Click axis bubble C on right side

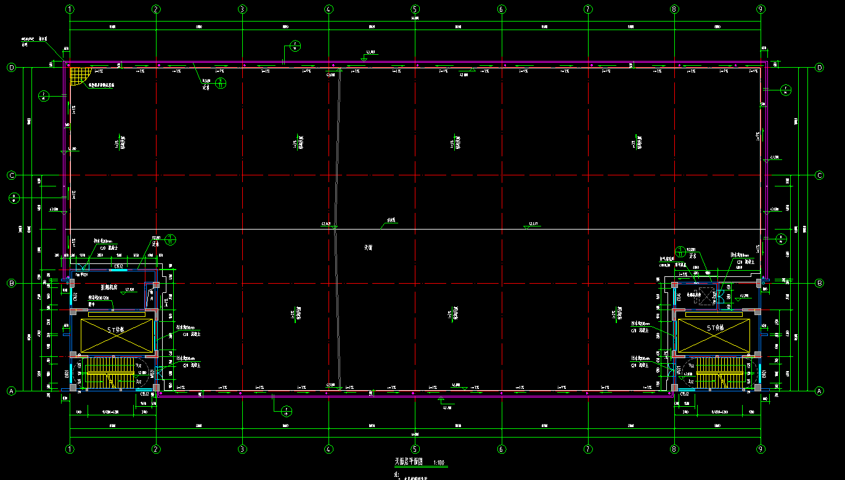[819, 175]
